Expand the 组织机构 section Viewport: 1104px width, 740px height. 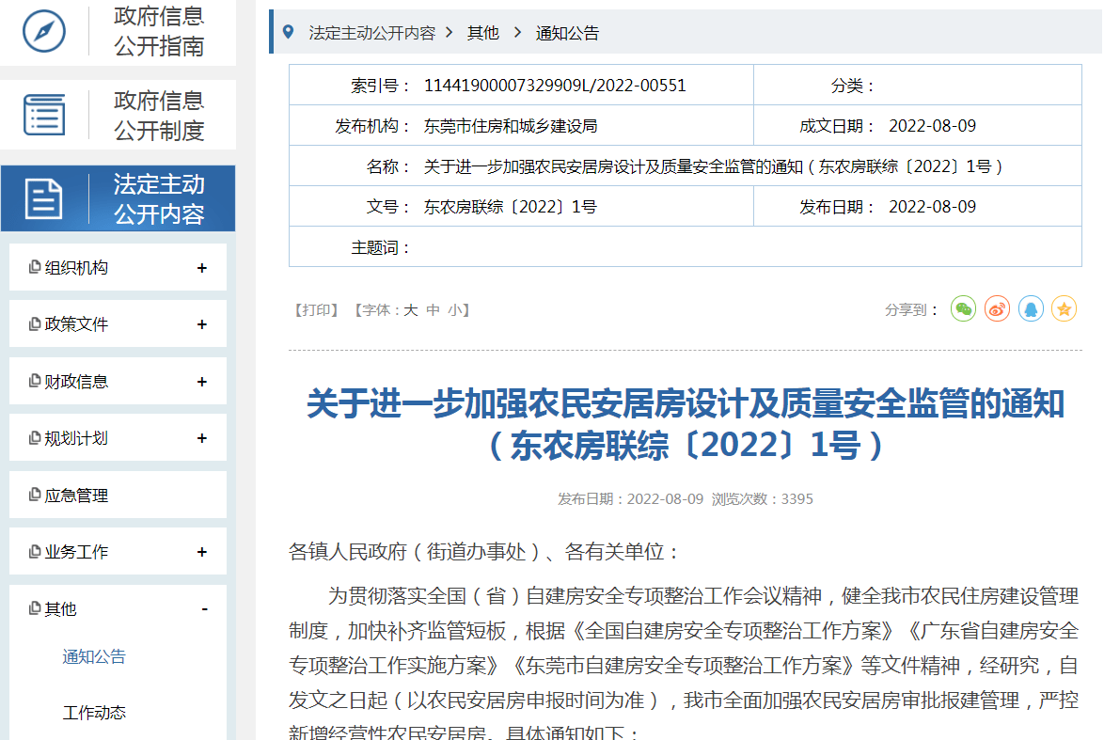[201, 268]
